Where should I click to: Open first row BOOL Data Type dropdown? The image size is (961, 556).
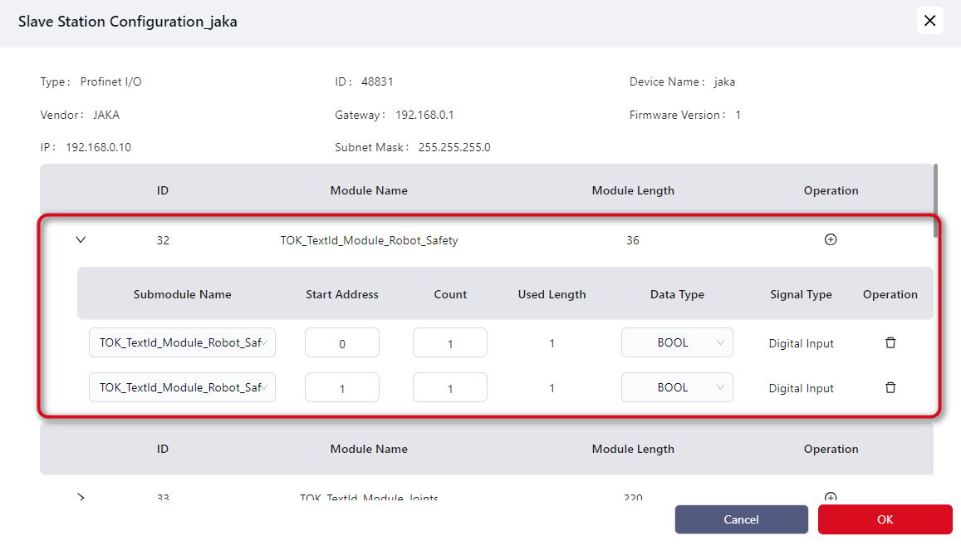(676, 342)
